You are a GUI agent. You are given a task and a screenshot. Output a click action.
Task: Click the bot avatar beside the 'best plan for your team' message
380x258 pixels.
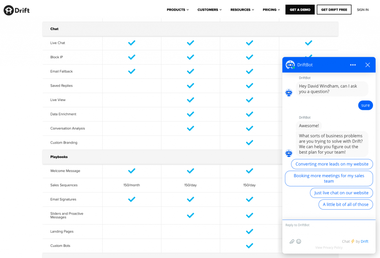pos(289,153)
